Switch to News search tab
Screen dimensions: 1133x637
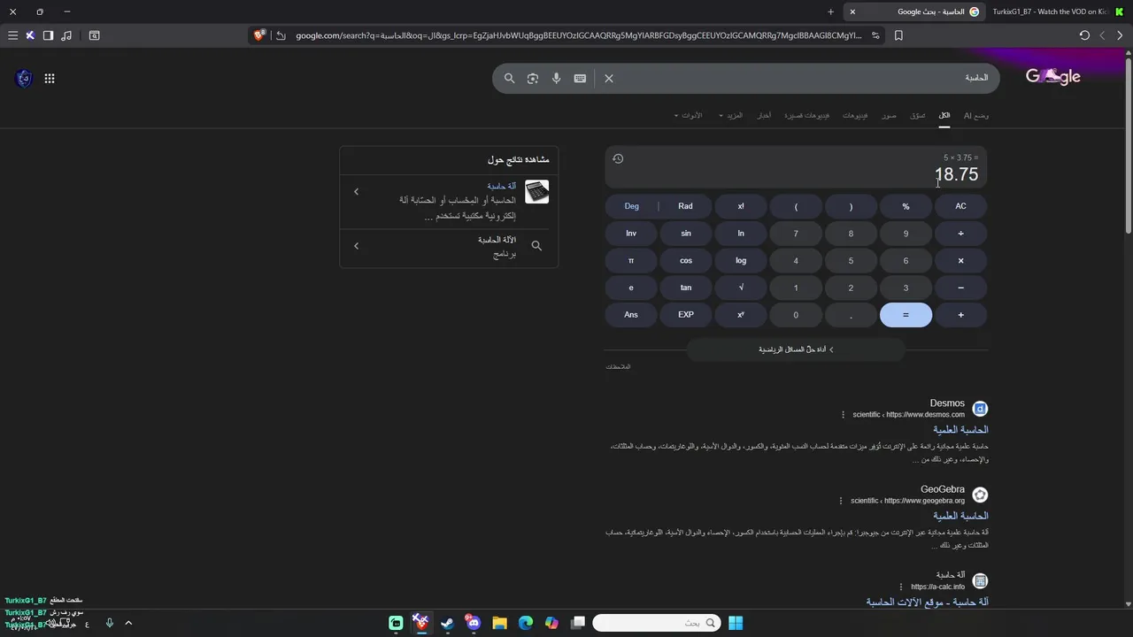[763, 116]
